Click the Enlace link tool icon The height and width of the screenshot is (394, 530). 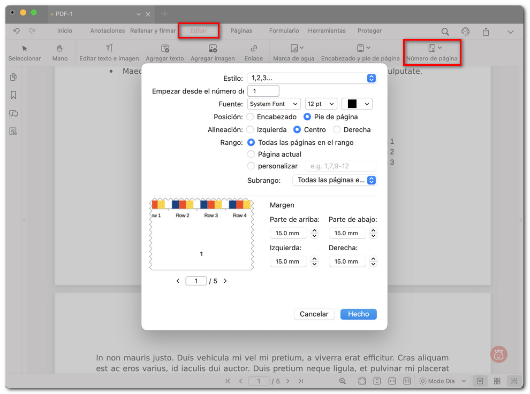coord(254,49)
